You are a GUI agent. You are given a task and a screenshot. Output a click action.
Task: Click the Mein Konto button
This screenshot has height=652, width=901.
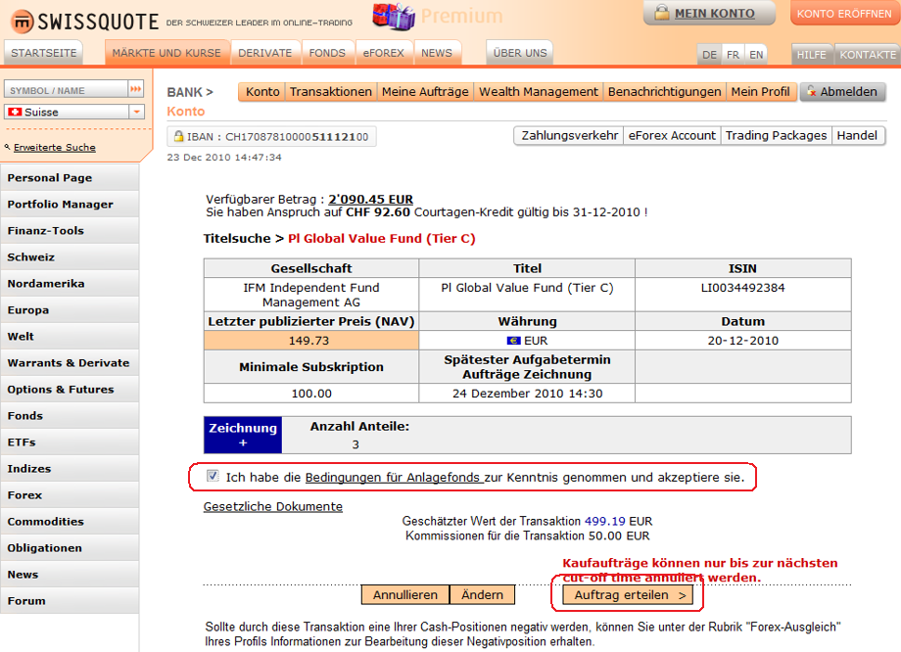708,13
